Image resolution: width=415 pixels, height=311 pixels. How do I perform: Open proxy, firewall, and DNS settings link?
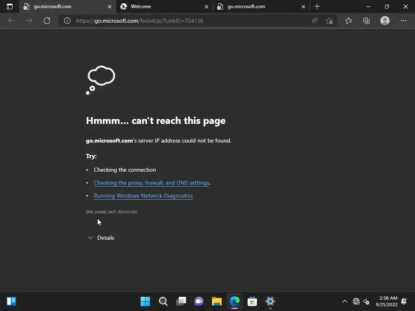click(x=152, y=183)
